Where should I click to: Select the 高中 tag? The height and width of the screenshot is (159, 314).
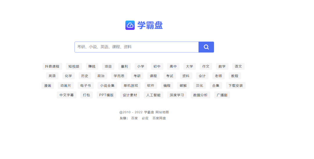[173, 66]
